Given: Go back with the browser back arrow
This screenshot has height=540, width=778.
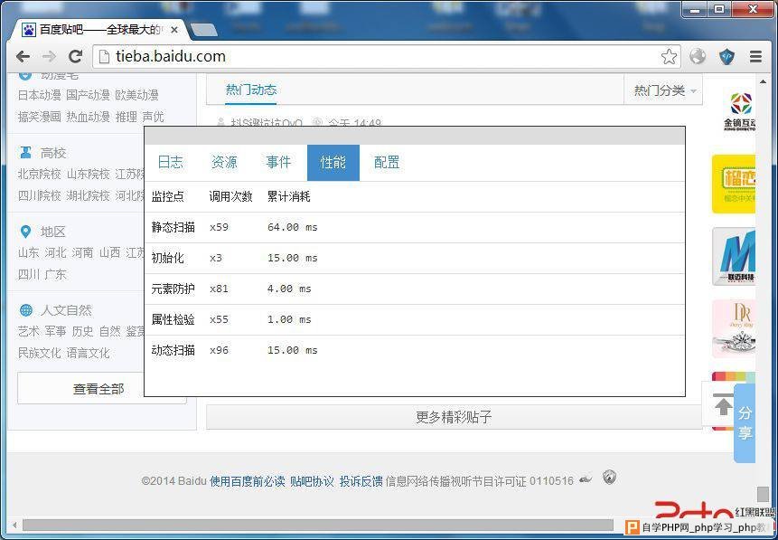Looking at the screenshot, I should point(23,57).
